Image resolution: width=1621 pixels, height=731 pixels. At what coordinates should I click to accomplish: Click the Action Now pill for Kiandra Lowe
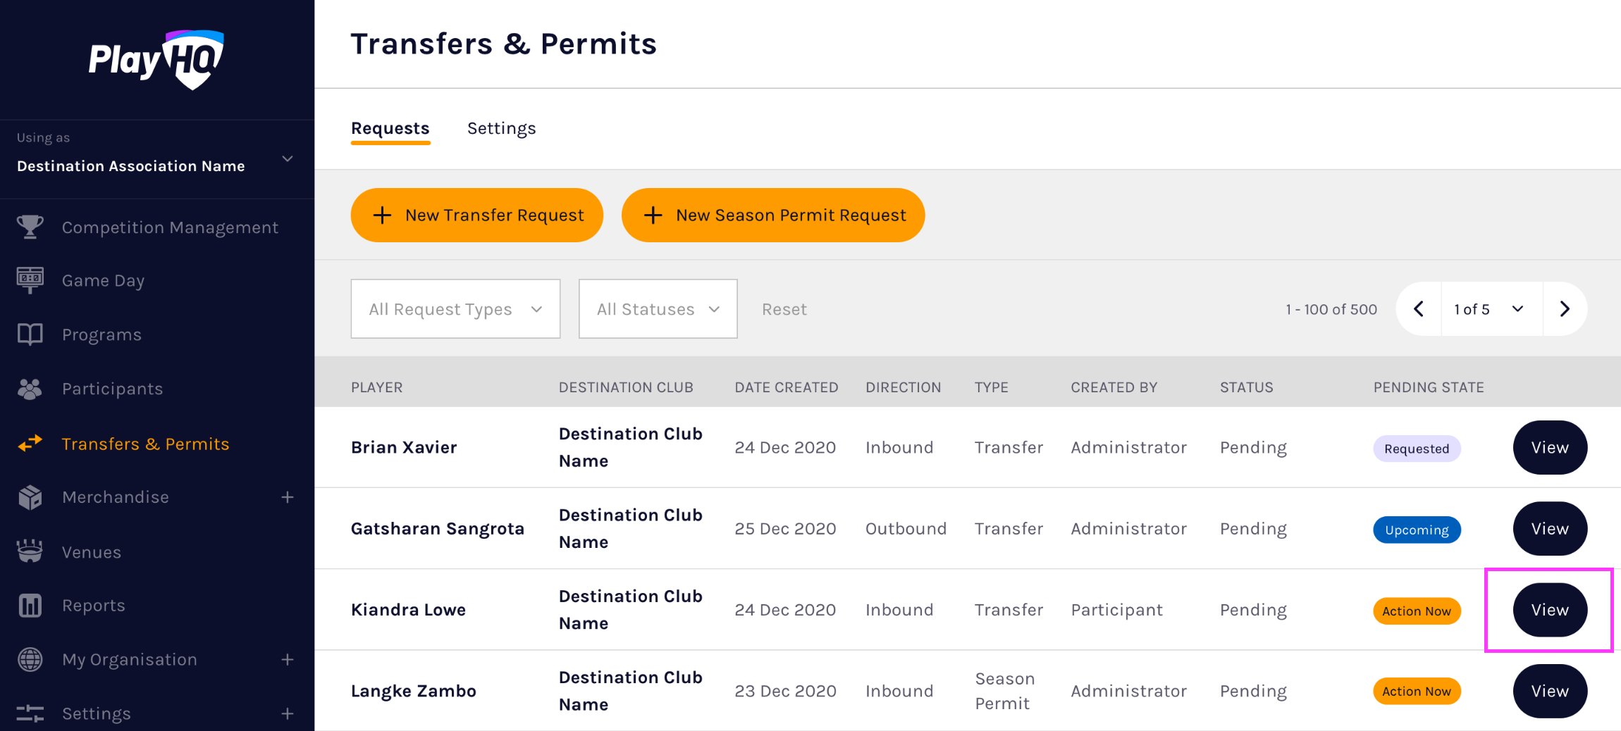[x=1416, y=611]
